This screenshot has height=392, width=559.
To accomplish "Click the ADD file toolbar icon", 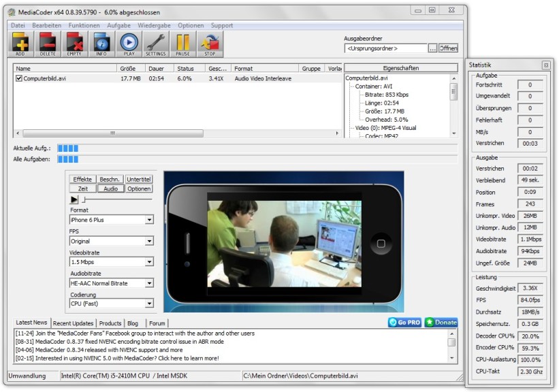I will pyautogui.click(x=20, y=44).
